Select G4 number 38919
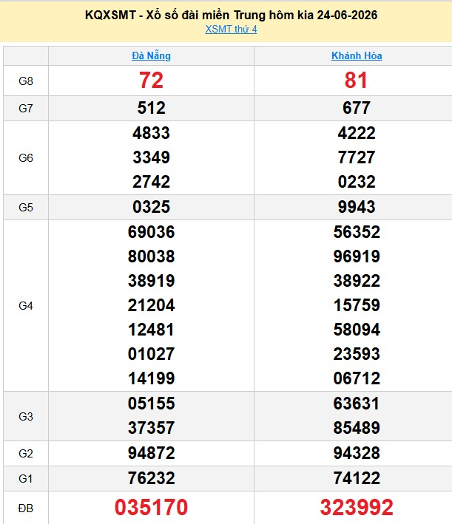452x524 pixels. point(151,281)
